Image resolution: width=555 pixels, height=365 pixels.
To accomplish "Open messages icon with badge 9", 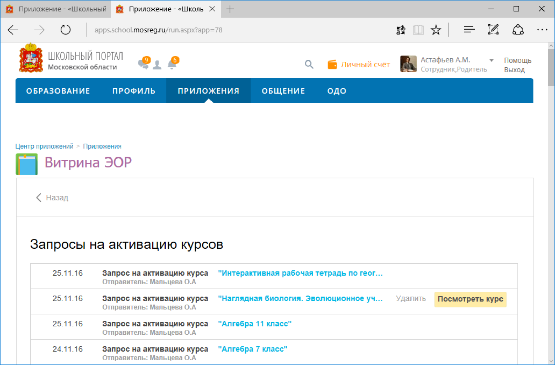I will coord(144,64).
